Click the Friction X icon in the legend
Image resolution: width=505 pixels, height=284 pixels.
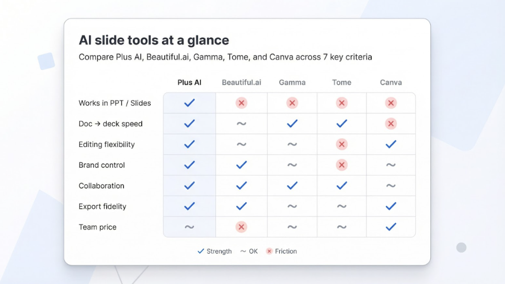point(269,252)
